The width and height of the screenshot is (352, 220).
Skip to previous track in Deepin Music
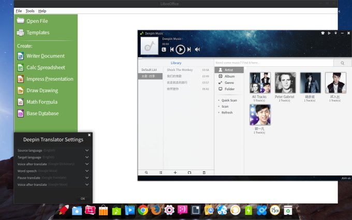point(172,49)
